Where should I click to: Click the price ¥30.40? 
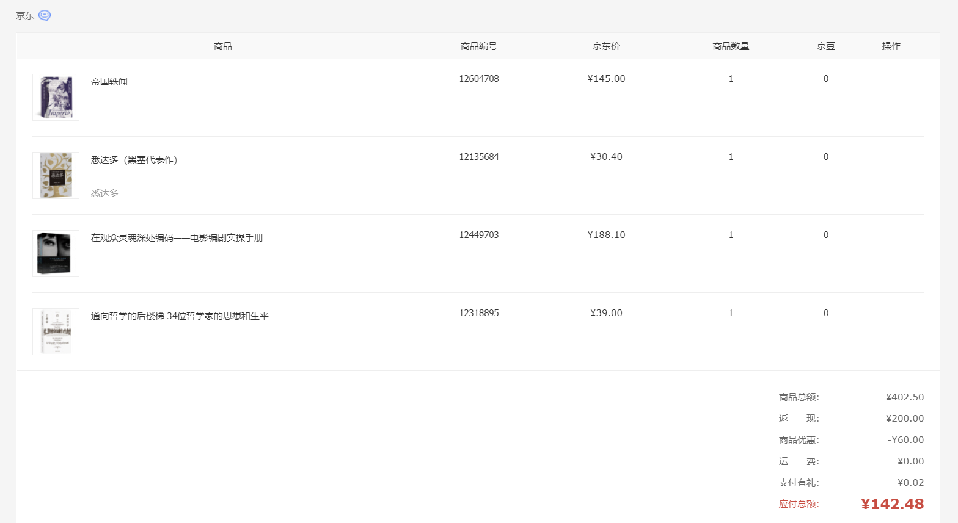[x=606, y=157]
